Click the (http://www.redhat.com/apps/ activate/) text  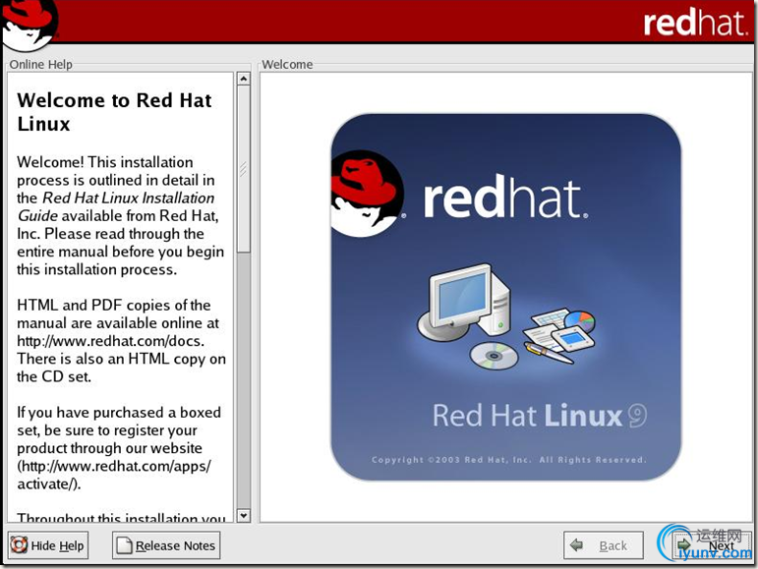tap(114, 475)
